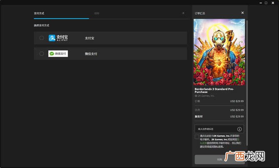Screen dimensions: 279x168
Task: Click the grey 结账 checkout button
Action: [x=219, y=159]
